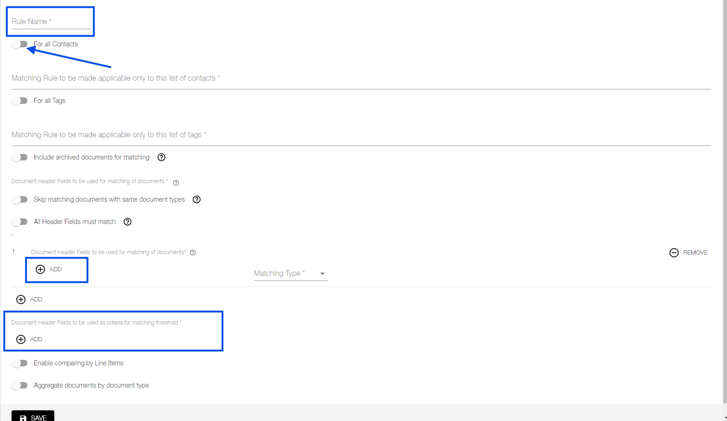Screen dimensions: 727x421
Task: Open the Matching Type dropdown
Action: point(290,274)
